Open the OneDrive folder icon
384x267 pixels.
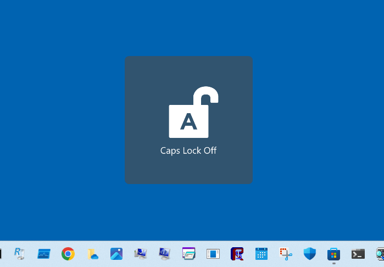coord(92,253)
